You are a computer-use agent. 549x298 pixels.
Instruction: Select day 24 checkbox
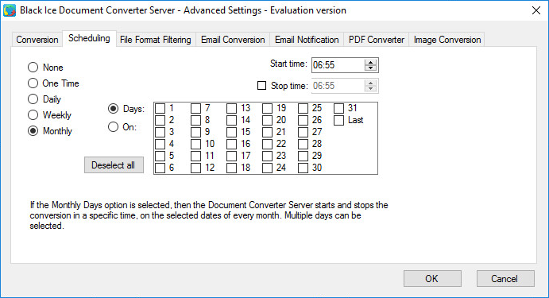[x=267, y=168]
